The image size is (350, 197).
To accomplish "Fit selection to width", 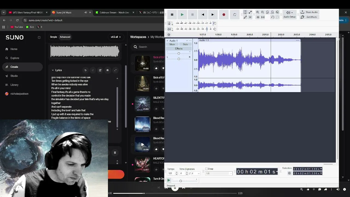I will click(267, 12).
